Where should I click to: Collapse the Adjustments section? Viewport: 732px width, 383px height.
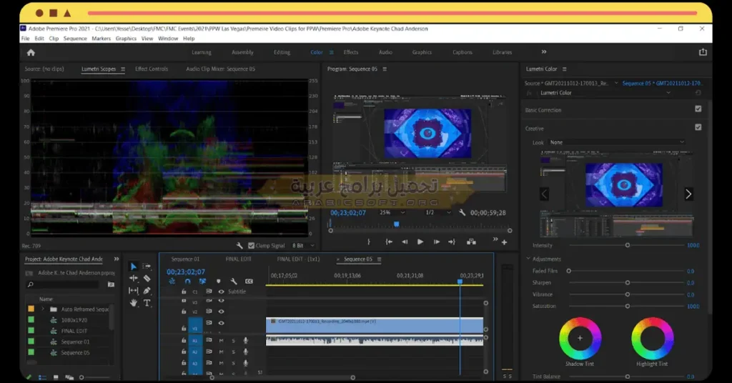528,259
